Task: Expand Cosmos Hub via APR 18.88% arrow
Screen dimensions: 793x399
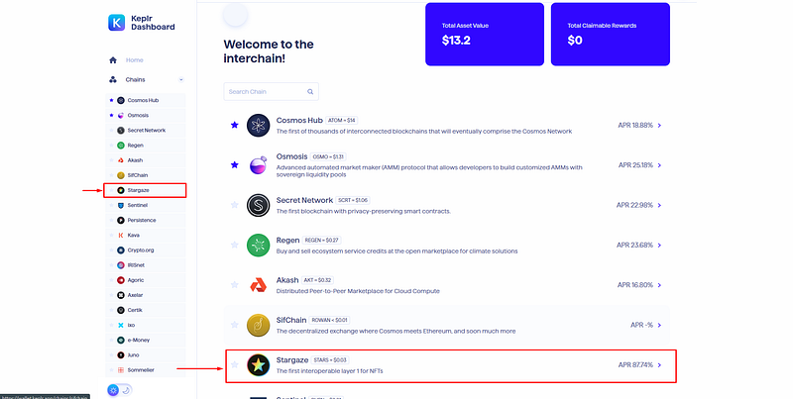Action: coord(659,126)
